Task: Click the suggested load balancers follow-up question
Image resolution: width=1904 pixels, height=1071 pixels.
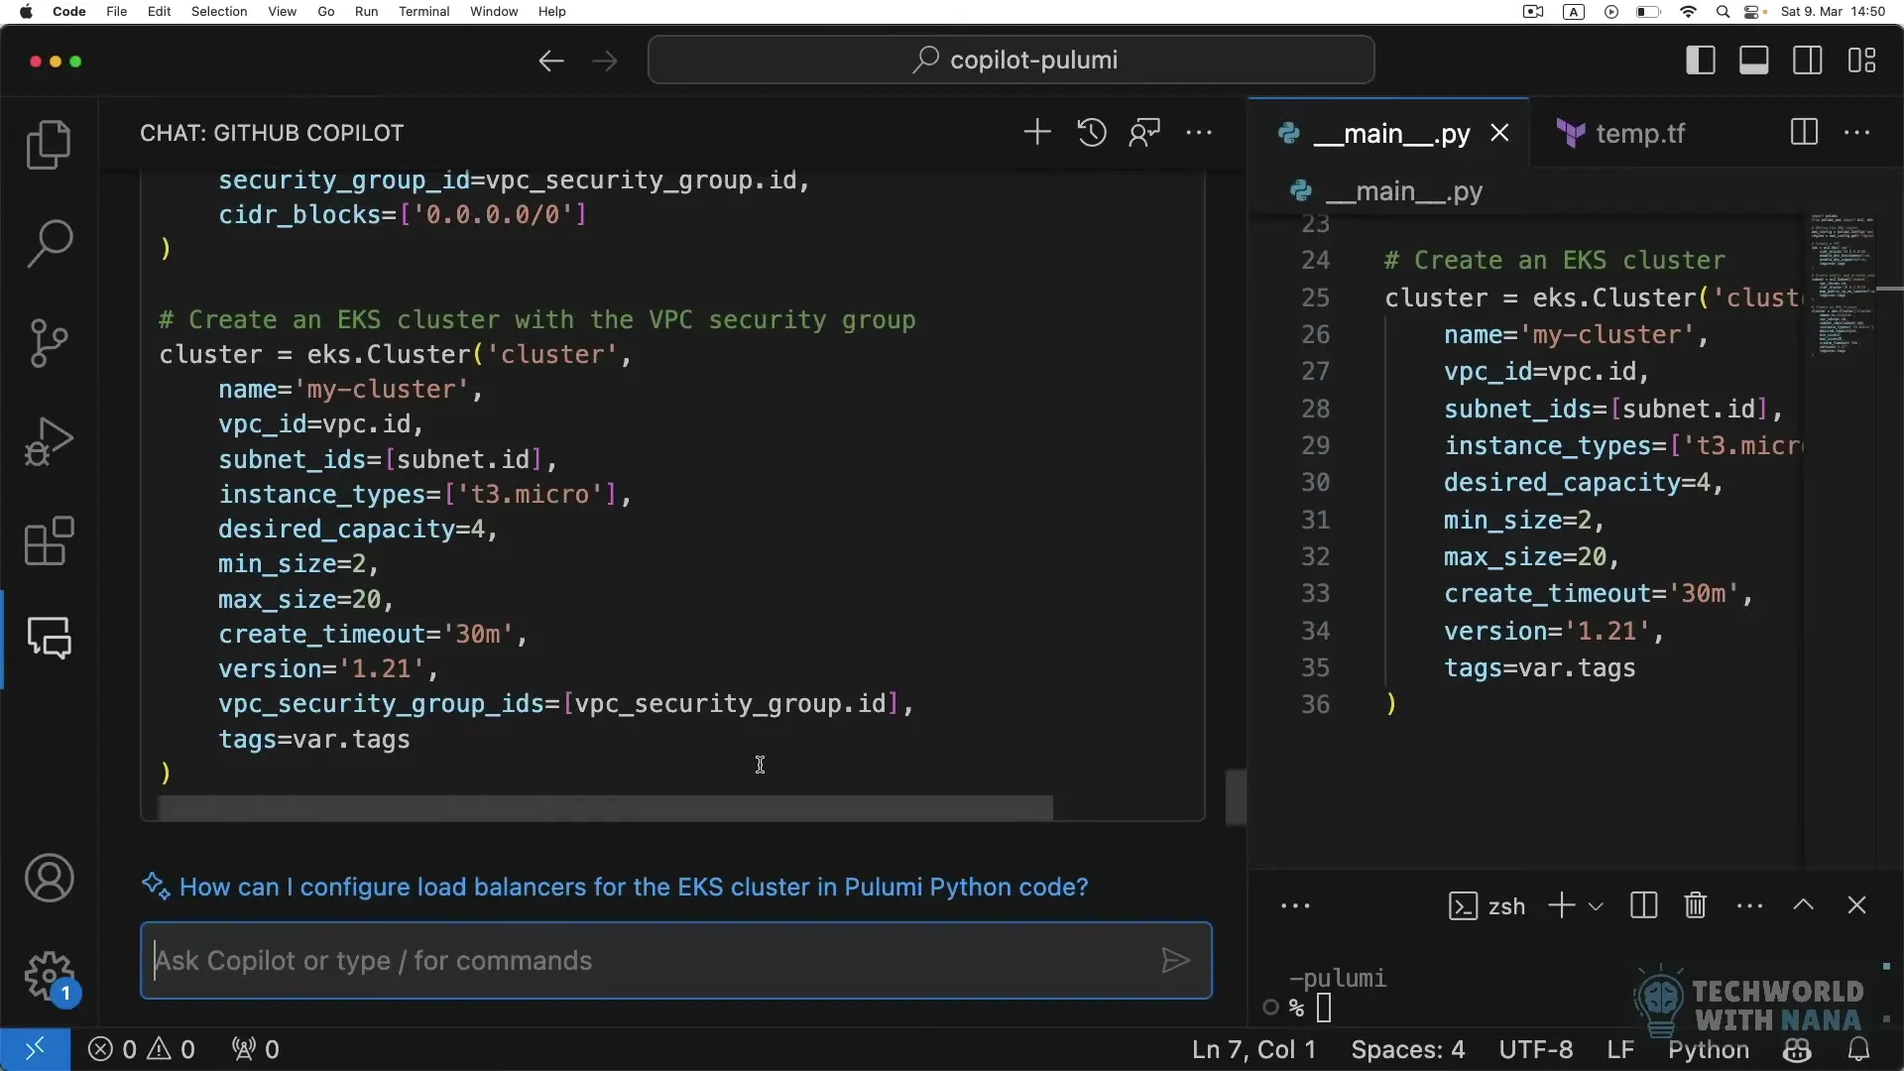Action: click(634, 887)
